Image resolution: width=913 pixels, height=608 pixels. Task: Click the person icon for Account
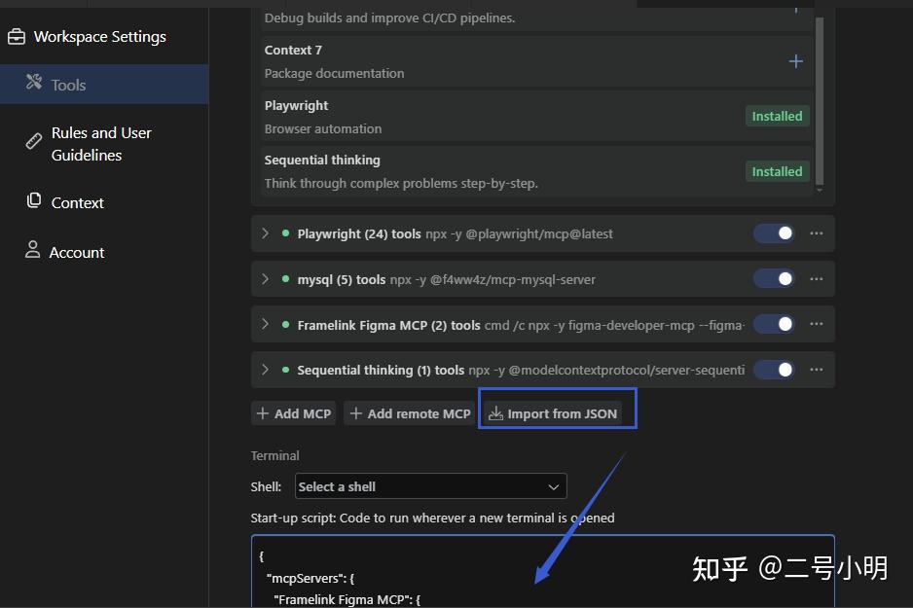(x=33, y=250)
